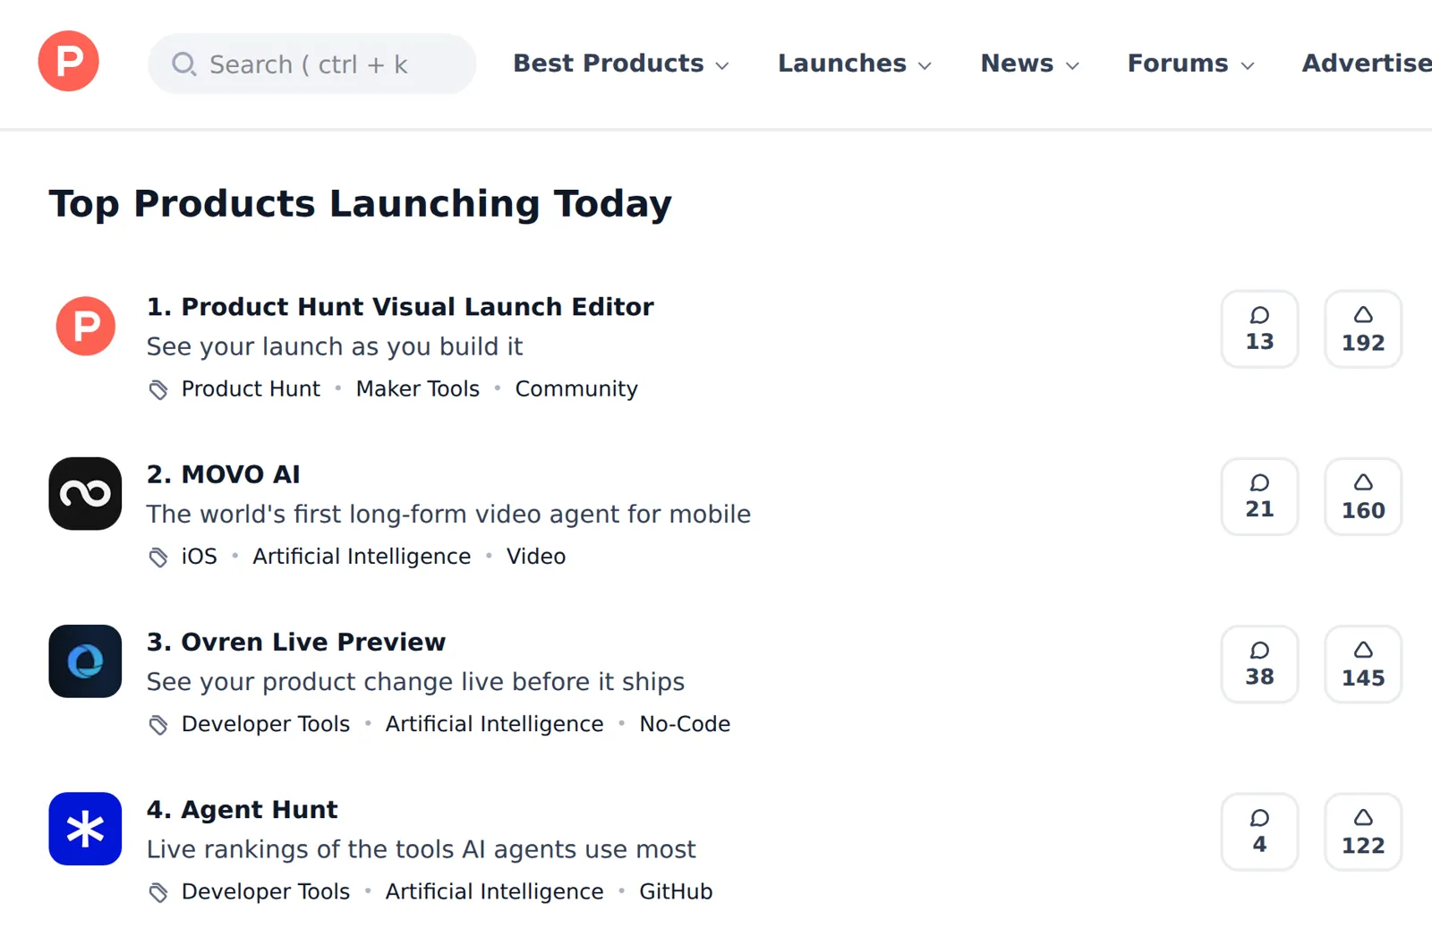Click tag icon in Agent Hunt row
This screenshot has width=1432, height=937.
point(158,892)
